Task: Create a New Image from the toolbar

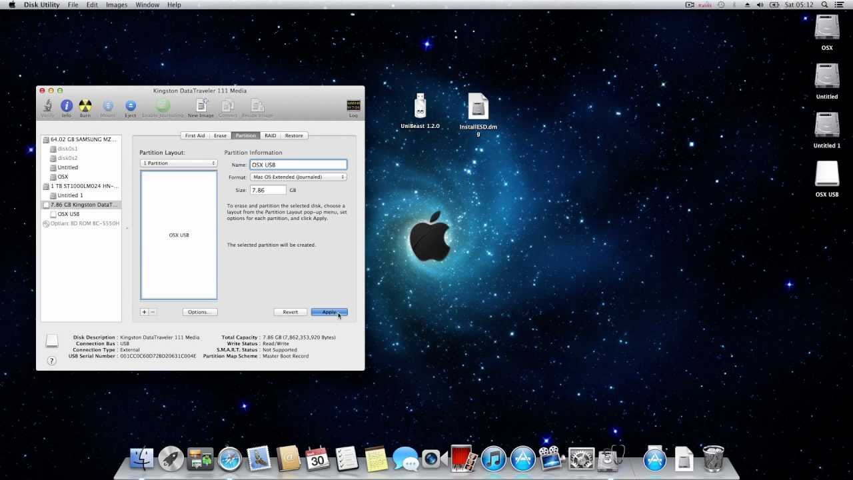Action: 201,108
